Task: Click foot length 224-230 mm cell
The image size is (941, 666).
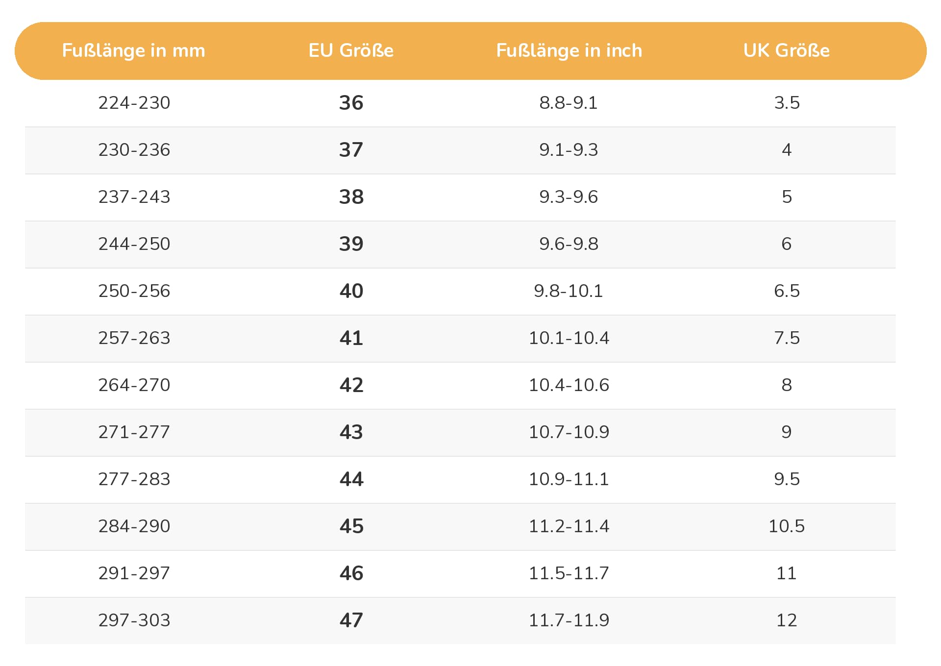Action: point(134,103)
